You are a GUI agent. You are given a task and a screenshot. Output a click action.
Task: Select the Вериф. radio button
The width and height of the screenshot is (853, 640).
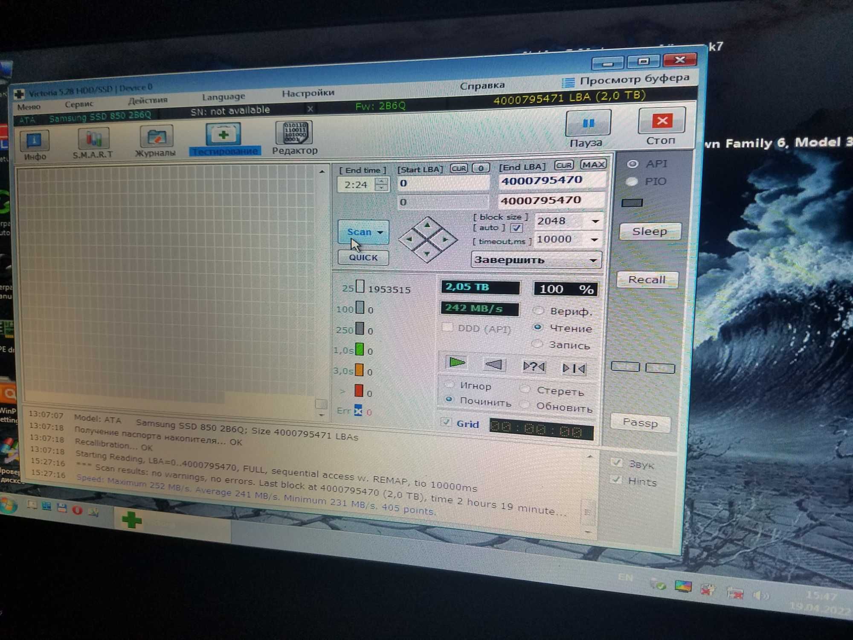[539, 310]
